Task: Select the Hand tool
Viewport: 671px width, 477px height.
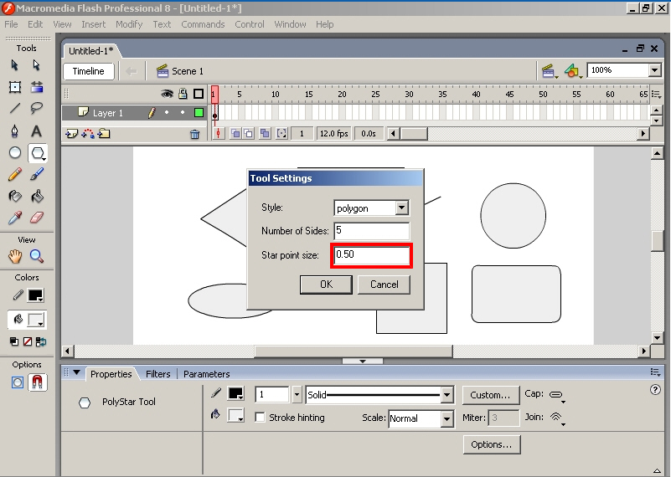Action: click(15, 256)
